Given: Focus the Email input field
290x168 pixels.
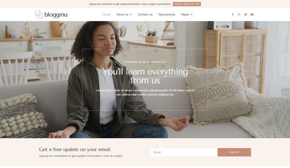Looking at the screenshot, I should (184, 152).
